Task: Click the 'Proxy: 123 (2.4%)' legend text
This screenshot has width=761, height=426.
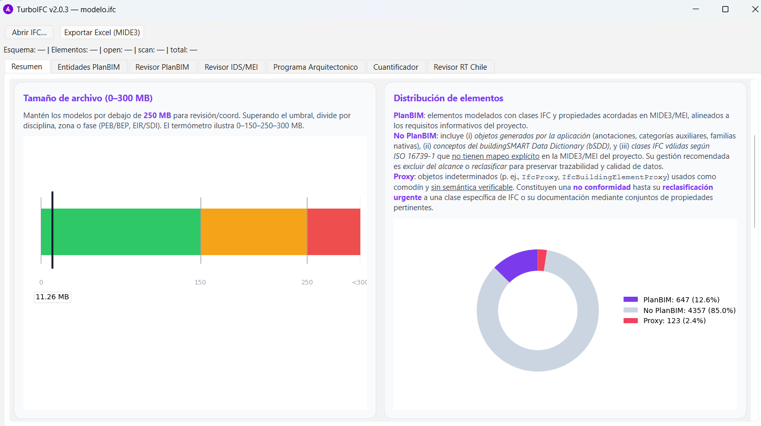Action: point(674,321)
